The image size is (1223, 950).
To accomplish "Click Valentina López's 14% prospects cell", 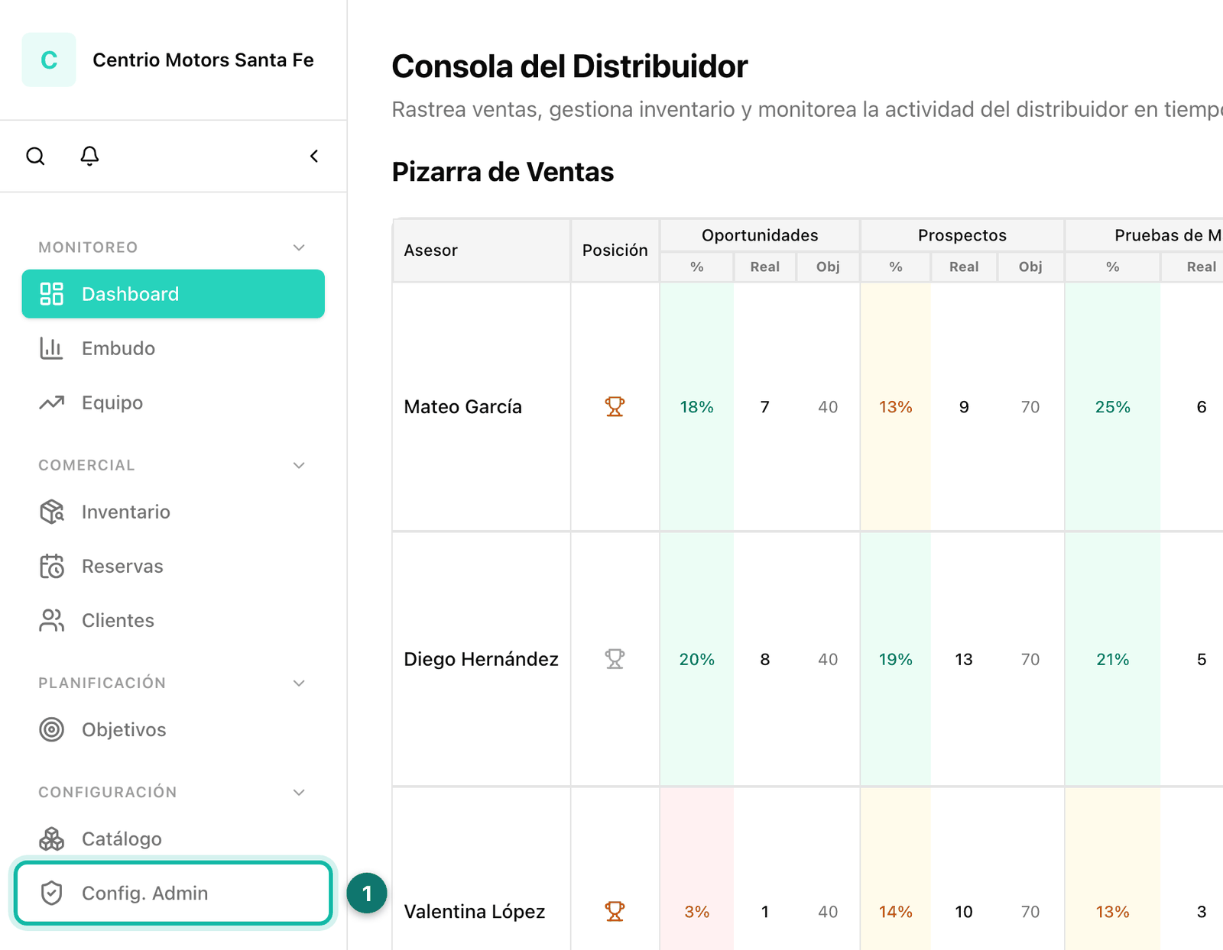I will (896, 870).
